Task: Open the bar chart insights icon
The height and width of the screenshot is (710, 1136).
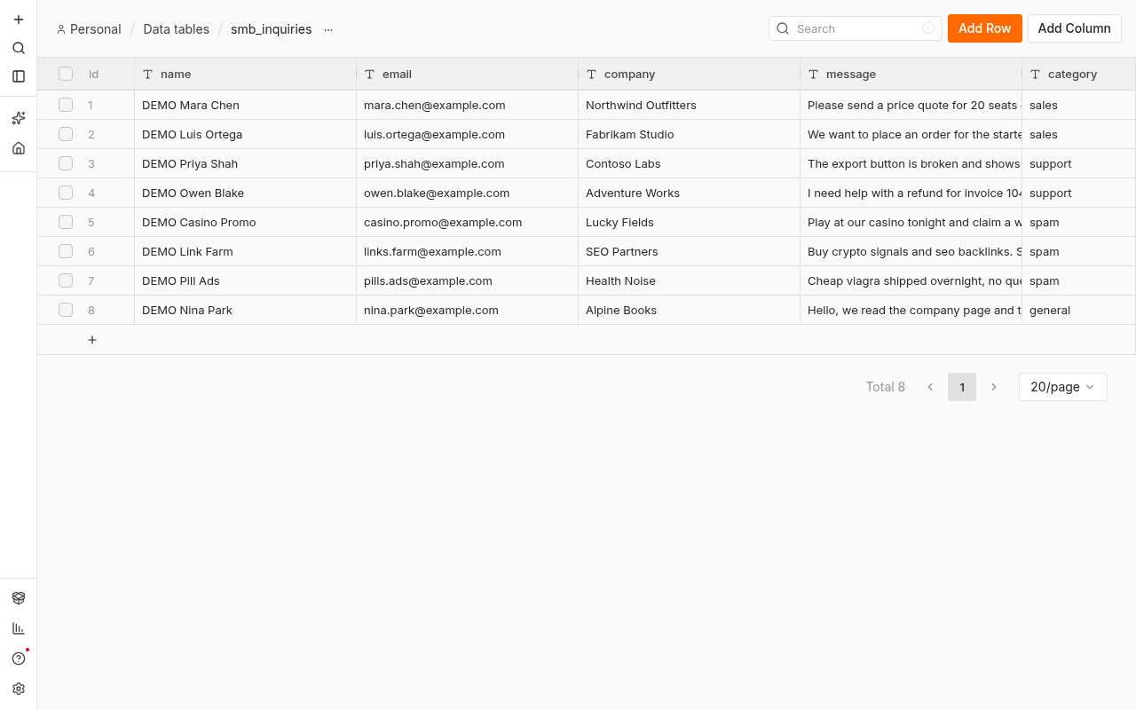Action: (x=19, y=628)
